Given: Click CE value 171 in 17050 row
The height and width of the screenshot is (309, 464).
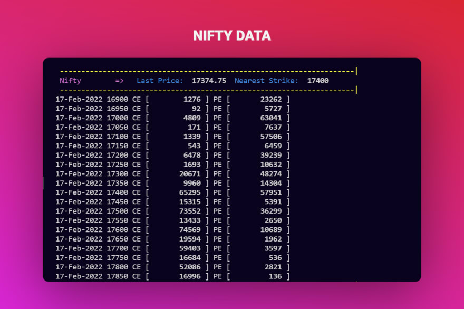Looking at the screenshot, I should coord(194,127).
